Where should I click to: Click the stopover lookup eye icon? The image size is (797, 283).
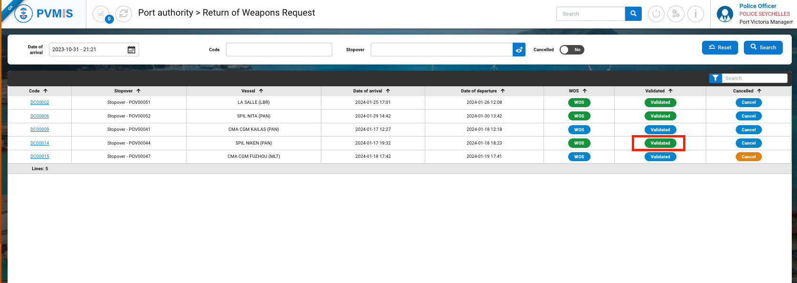click(x=519, y=50)
